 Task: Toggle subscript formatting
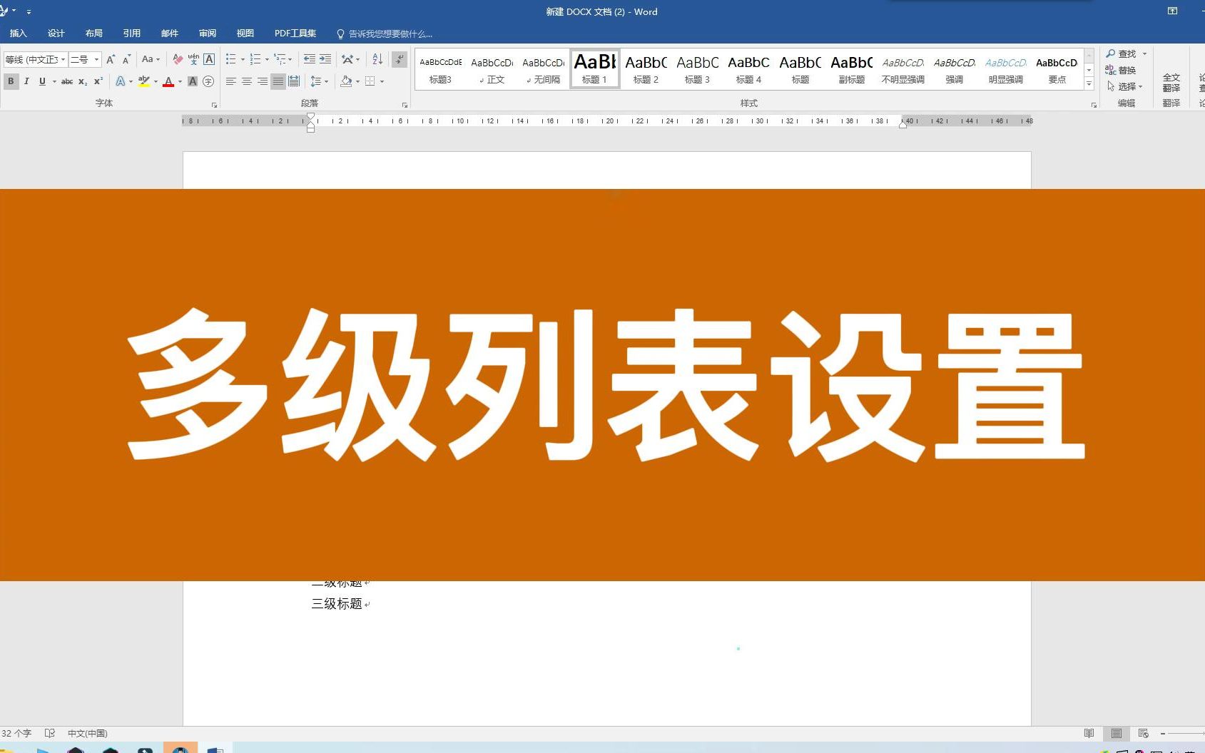click(83, 81)
